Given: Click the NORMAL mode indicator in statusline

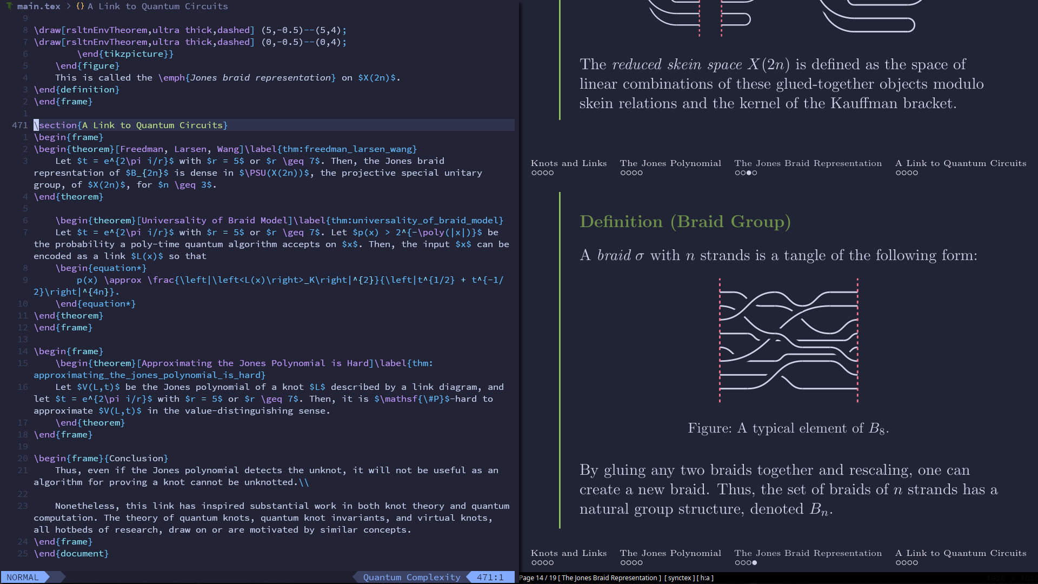Looking at the screenshot, I should [23, 577].
